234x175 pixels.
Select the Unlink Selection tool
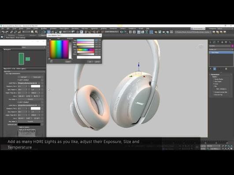(15, 32)
